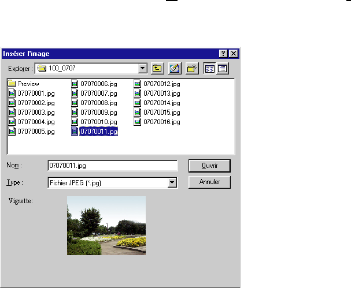351x288 pixels.
Task: Select file 07070010.jpg
Action: pos(94,122)
